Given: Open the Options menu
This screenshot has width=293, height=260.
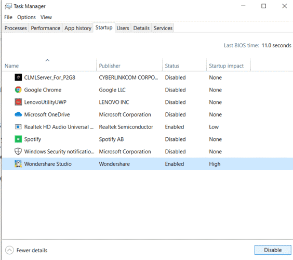Looking at the screenshot, I should (26, 17).
